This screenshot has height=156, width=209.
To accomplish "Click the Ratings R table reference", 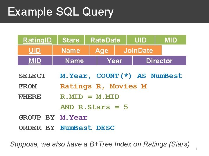I will pyautogui.click(x=81, y=86).
